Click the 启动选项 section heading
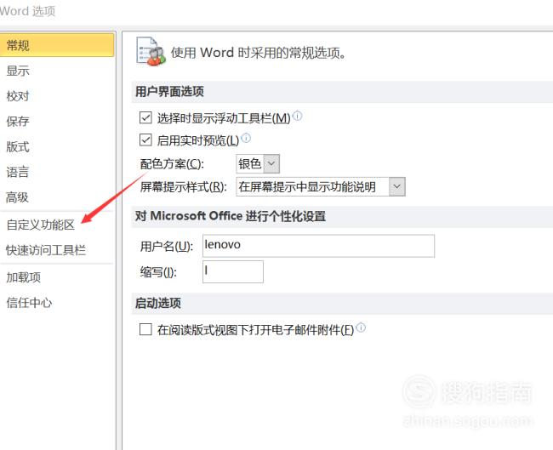Screen dimensions: 553x450 pos(158,303)
